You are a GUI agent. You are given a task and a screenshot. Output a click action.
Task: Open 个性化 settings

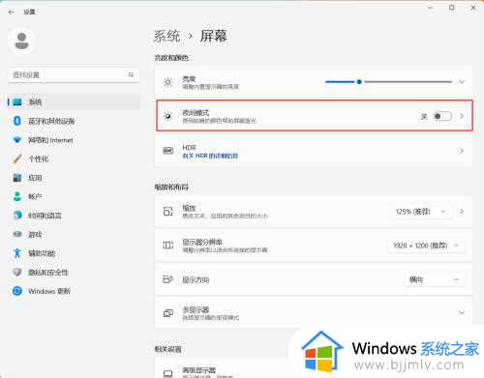74,159
